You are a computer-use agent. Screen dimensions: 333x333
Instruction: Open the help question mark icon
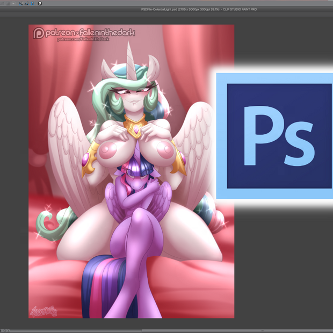(40, 3)
